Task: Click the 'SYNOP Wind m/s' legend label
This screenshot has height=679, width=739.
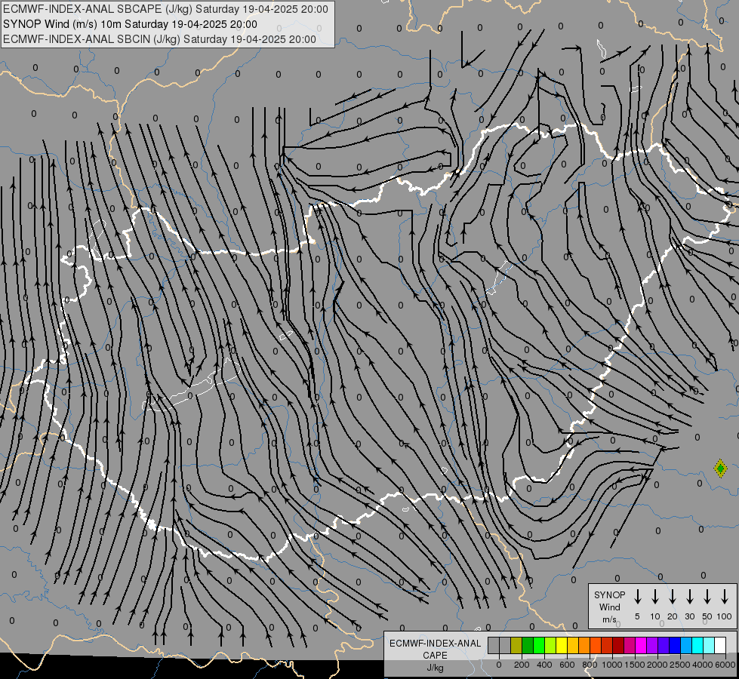Action: point(609,607)
